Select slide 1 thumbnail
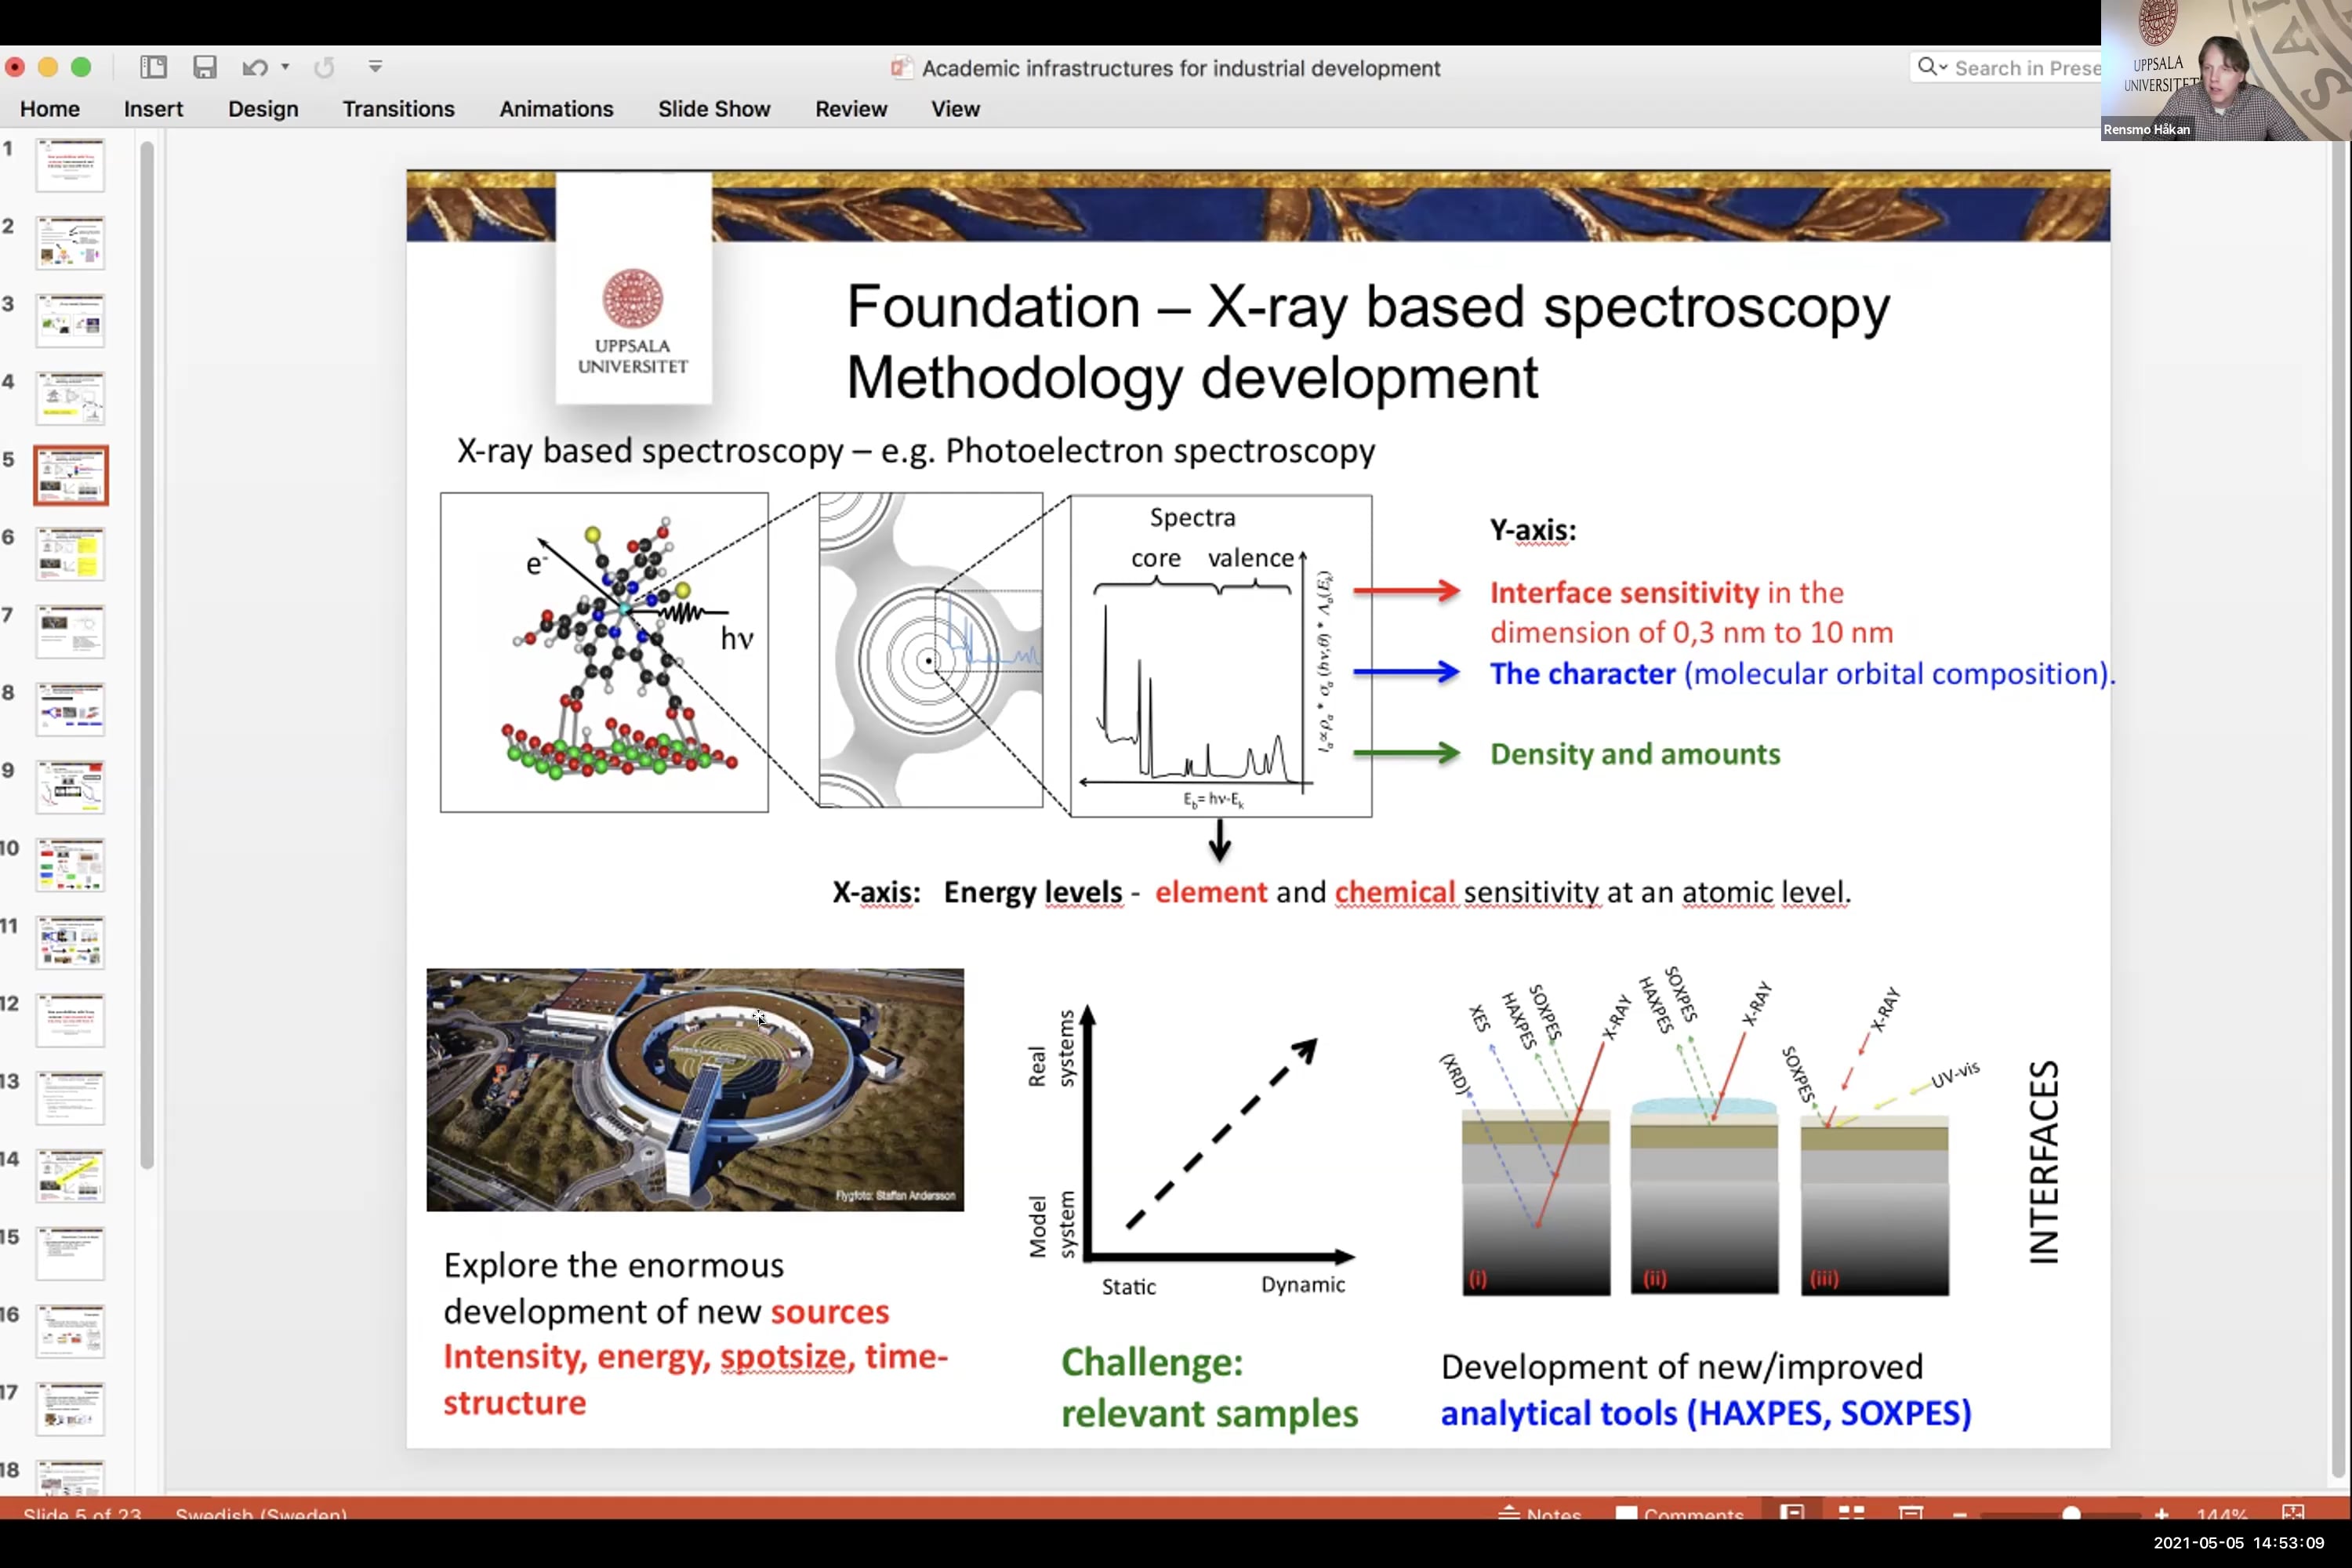Image resolution: width=2352 pixels, height=1568 pixels. [x=70, y=165]
